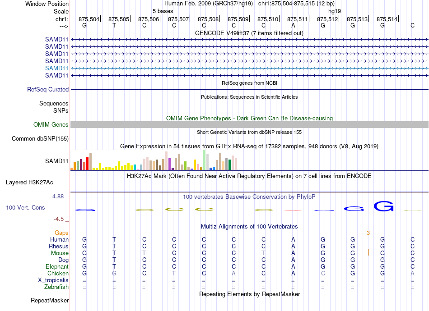Click the light blue SAMD11 transcript label

pos(56,68)
